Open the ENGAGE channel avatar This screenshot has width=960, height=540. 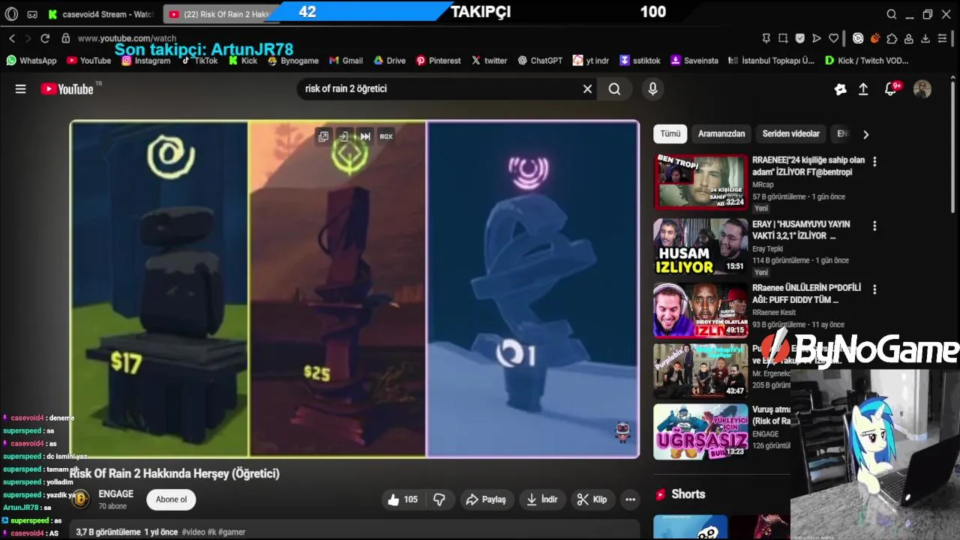point(81,499)
